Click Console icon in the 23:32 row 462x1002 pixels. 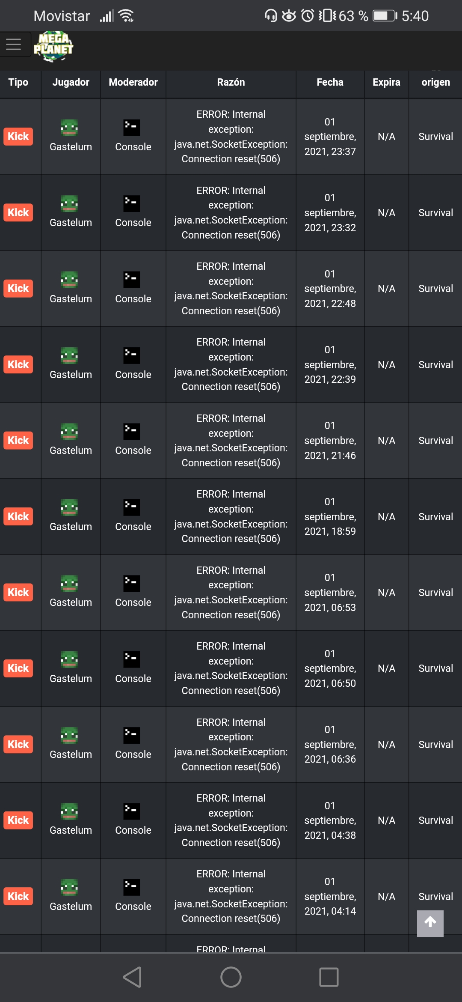(132, 203)
